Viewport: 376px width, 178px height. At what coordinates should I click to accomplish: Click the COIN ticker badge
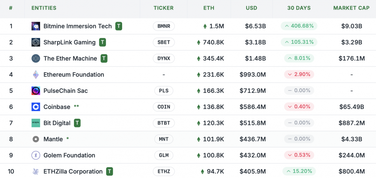[x=164, y=107]
